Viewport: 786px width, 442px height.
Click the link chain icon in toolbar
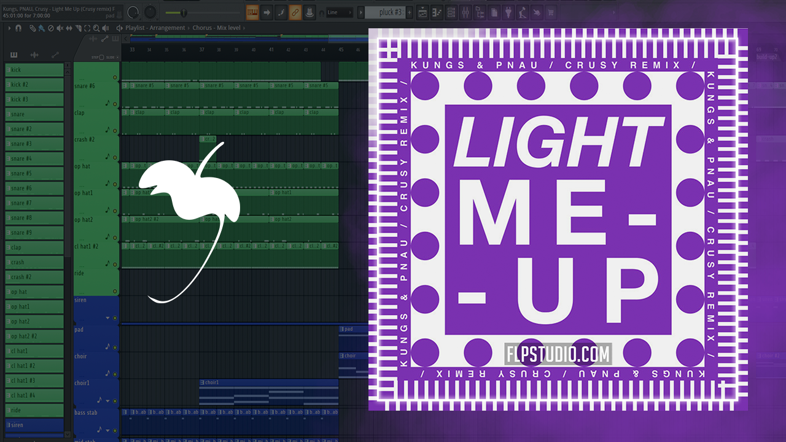(295, 12)
